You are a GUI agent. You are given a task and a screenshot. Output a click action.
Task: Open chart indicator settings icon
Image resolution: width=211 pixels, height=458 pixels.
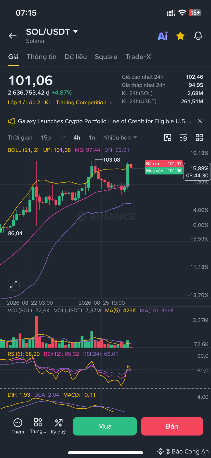click(x=183, y=138)
